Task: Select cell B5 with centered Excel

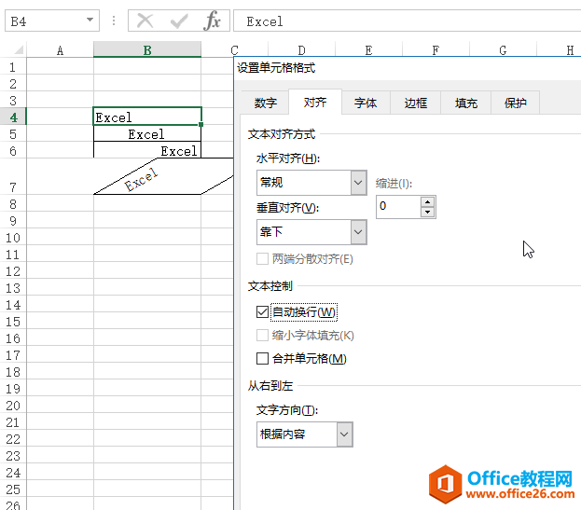Action: (147, 133)
